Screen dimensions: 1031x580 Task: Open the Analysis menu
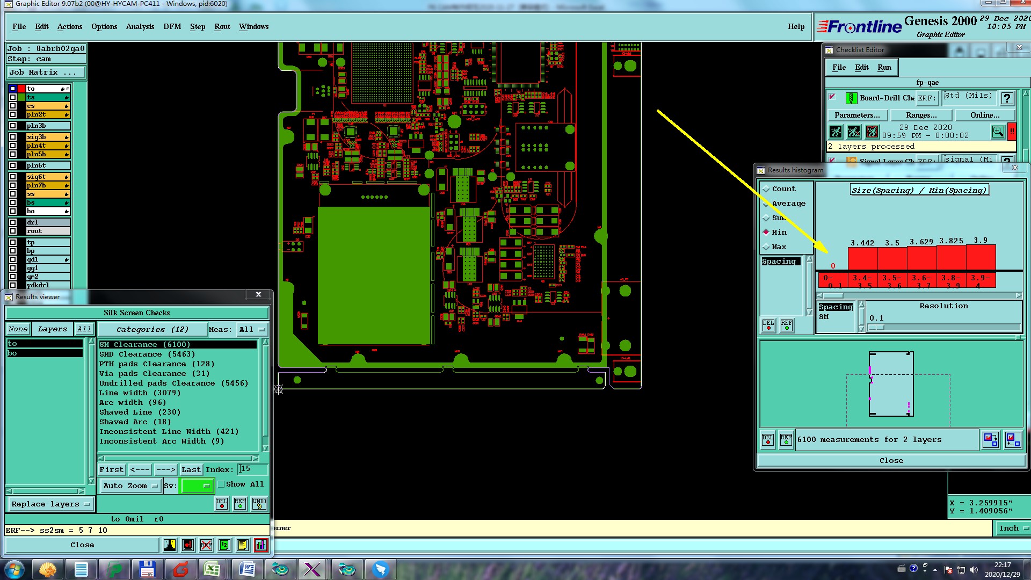coord(140,26)
